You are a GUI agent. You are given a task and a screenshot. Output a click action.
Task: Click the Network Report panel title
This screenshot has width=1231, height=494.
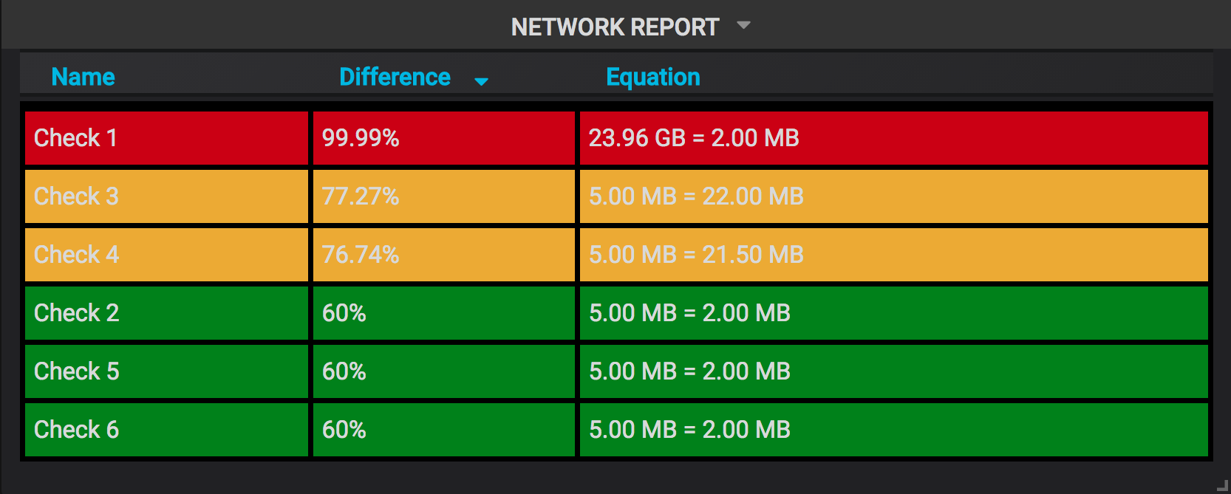tap(615, 27)
